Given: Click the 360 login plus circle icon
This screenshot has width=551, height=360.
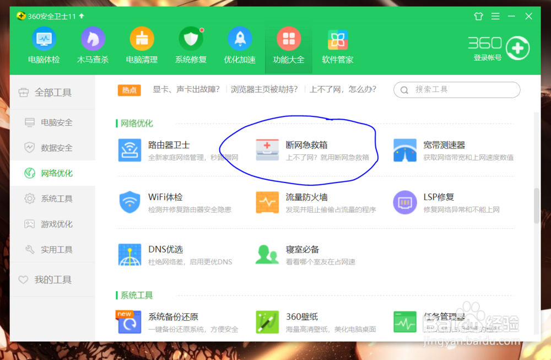Looking at the screenshot, I should coord(517,48).
